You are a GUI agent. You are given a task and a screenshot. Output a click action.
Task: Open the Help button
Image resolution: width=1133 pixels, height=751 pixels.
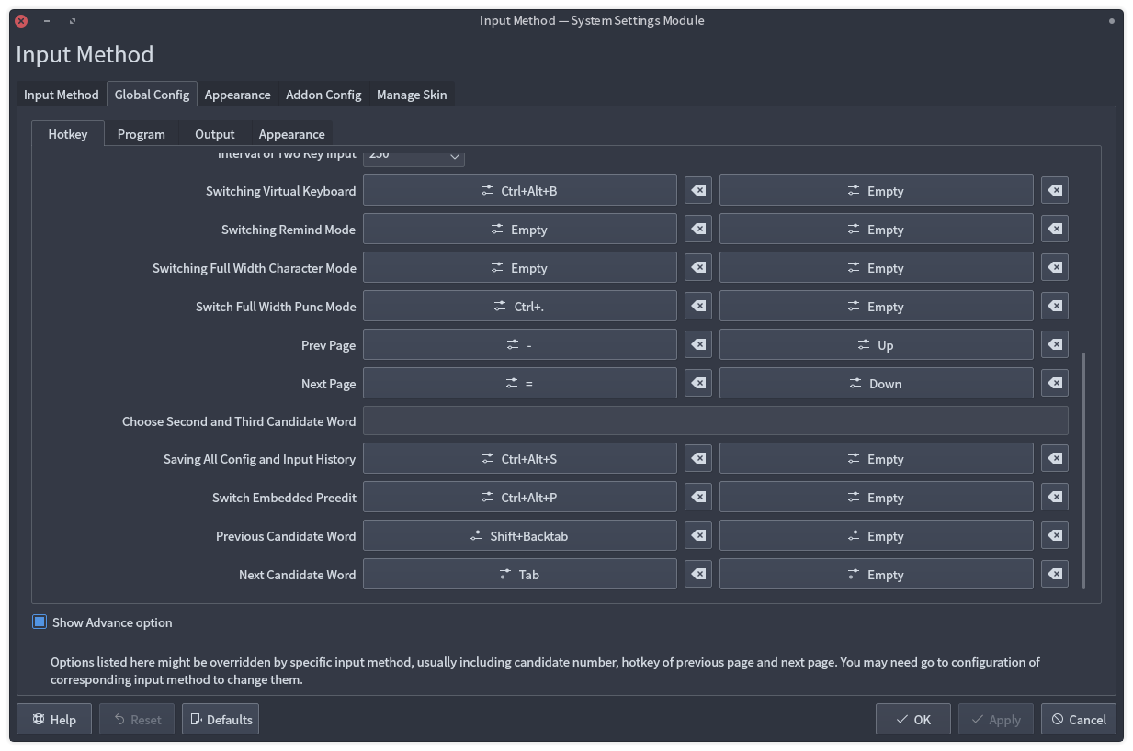tap(54, 720)
